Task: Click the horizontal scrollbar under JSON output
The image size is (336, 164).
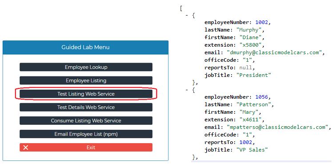Action: 261,161
